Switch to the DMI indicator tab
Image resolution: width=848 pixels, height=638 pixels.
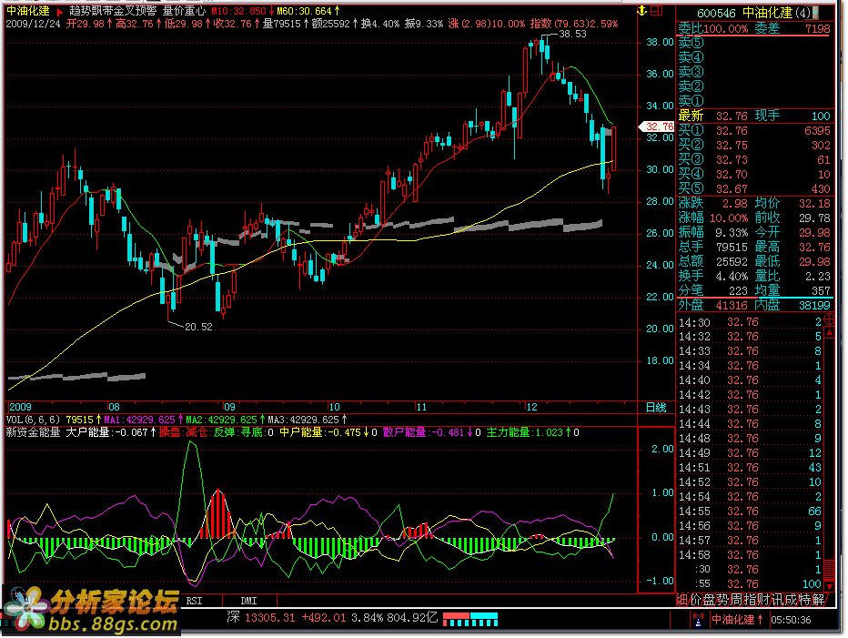tap(248, 602)
